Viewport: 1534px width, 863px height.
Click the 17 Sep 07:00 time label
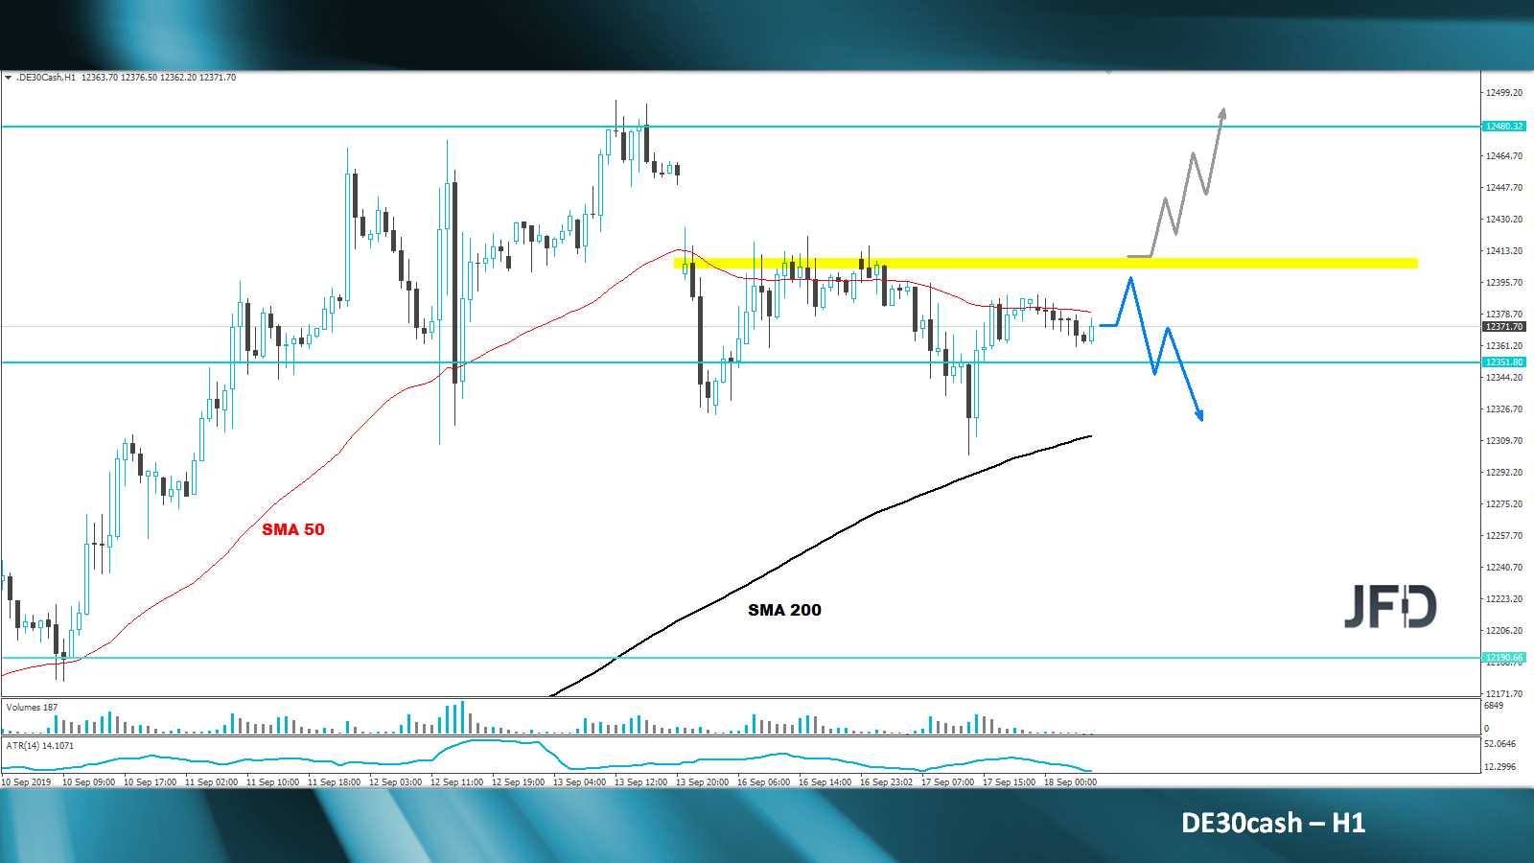point(947,782)
